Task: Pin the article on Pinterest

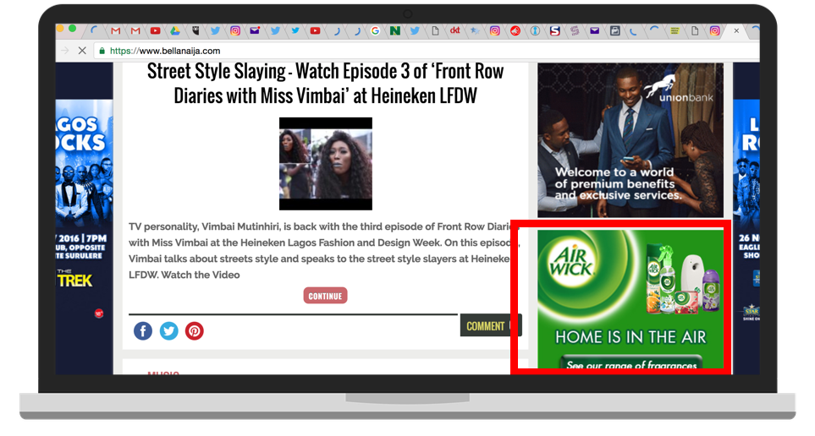Action: click(195, 330)
